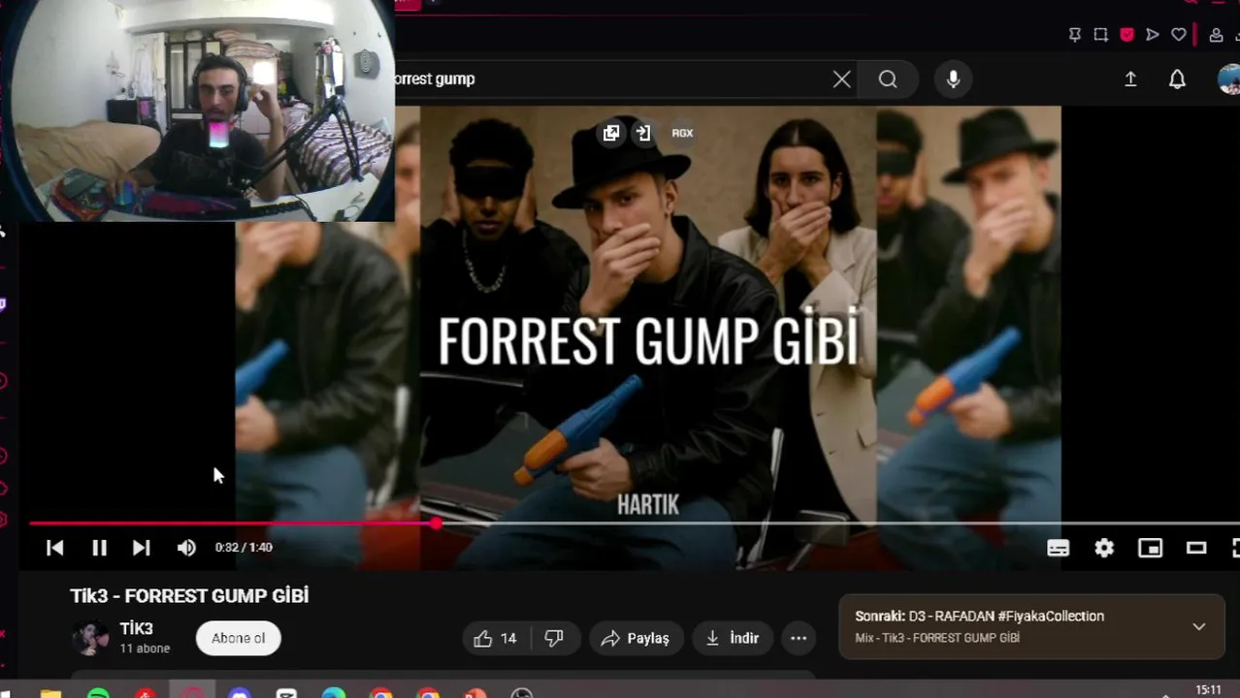Image resolution: width=1240 pixels, height=698 pixels.
Task: Open the pinboards pin icon in browser toolbar
Action: point(1075,35)
